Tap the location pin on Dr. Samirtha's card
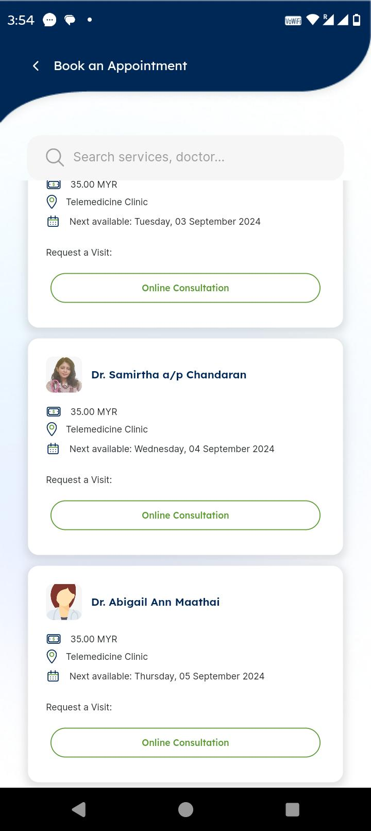The width and height of the screenshot is (371, 831). [x=52, y=429]
